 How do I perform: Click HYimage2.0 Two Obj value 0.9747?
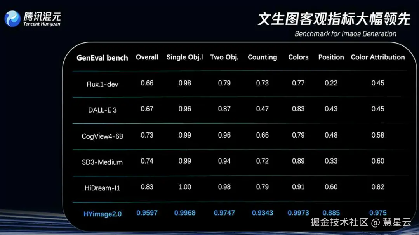tap(224, 213)
